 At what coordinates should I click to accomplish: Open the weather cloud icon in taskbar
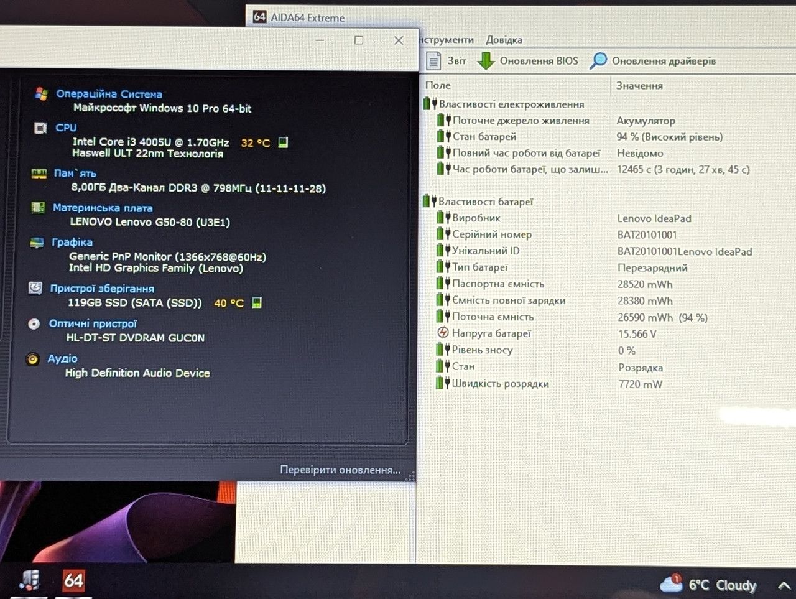pyautogui.click(x=671, y=583)
